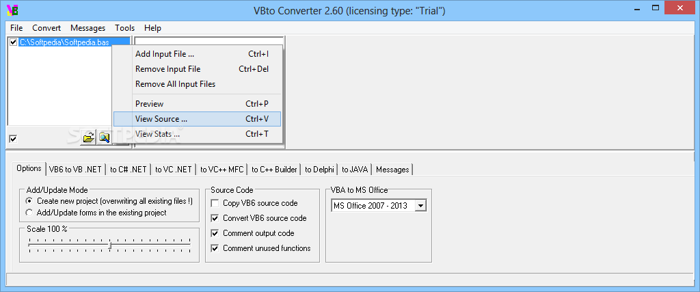Toggle Comment output code checkbox
700x292 pixels.
(215, 233)
